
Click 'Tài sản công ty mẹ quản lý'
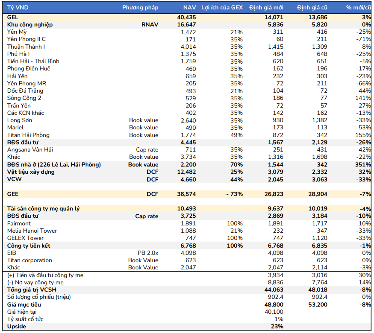coord(44,209)
